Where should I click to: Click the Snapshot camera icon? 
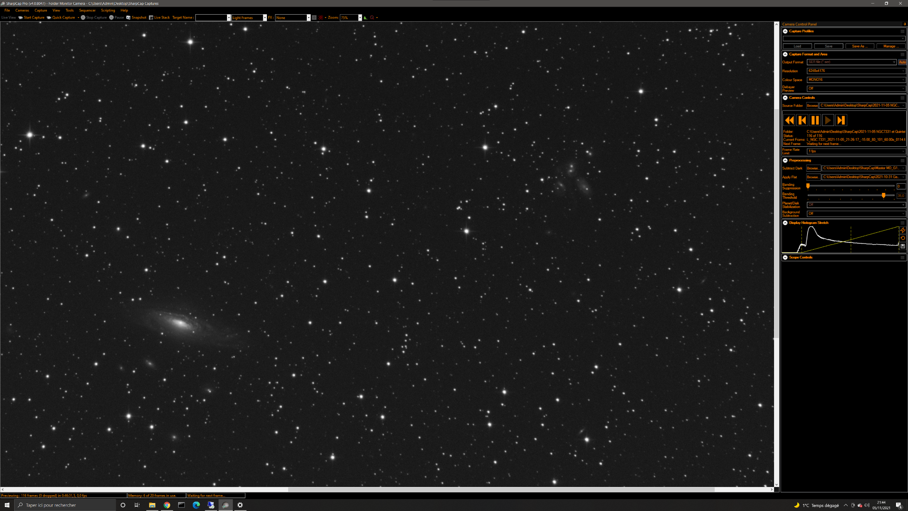pyautogui.click(x=129, y=18)
